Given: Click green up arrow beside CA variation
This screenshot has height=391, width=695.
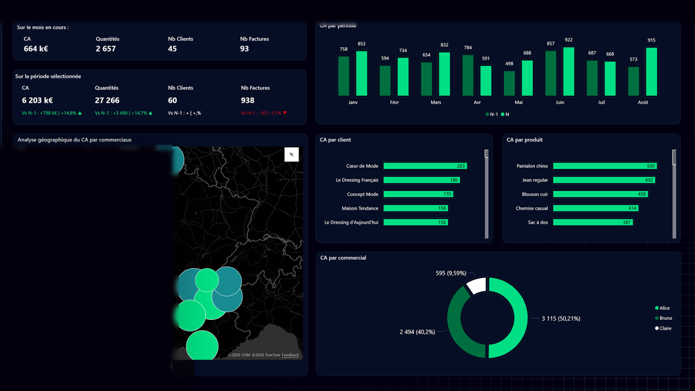Looking at the screenshot, I should [x=80, y=113].
